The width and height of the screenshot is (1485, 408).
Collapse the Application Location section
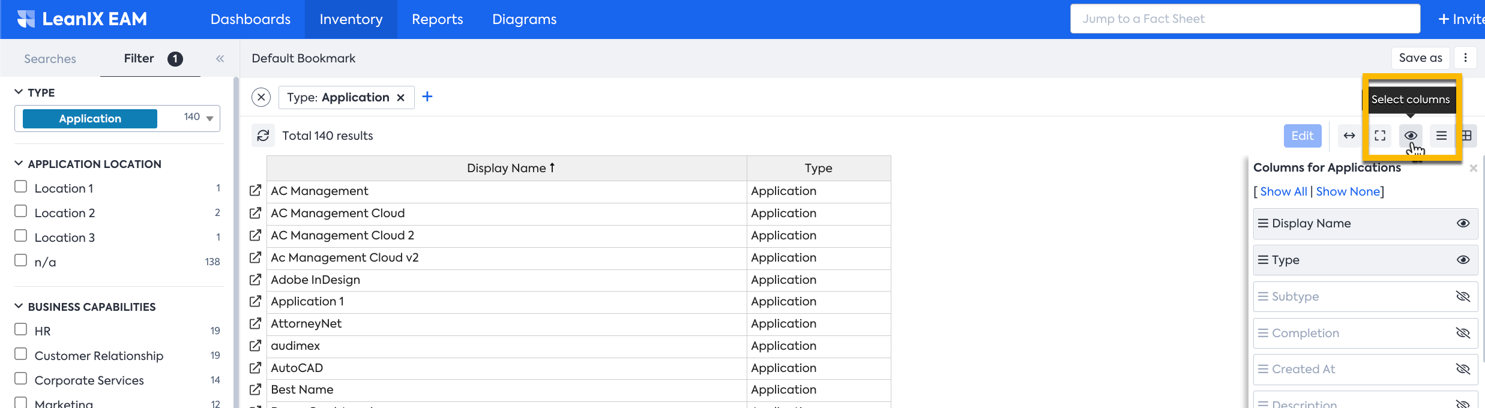point(19,164)
